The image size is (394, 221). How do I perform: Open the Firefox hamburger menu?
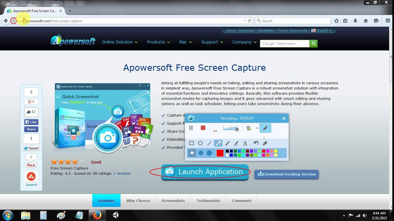388,21
